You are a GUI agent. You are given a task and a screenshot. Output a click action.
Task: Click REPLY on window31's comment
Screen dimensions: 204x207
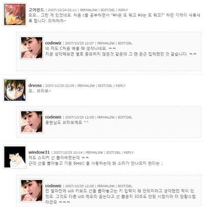tap(129, 153)
